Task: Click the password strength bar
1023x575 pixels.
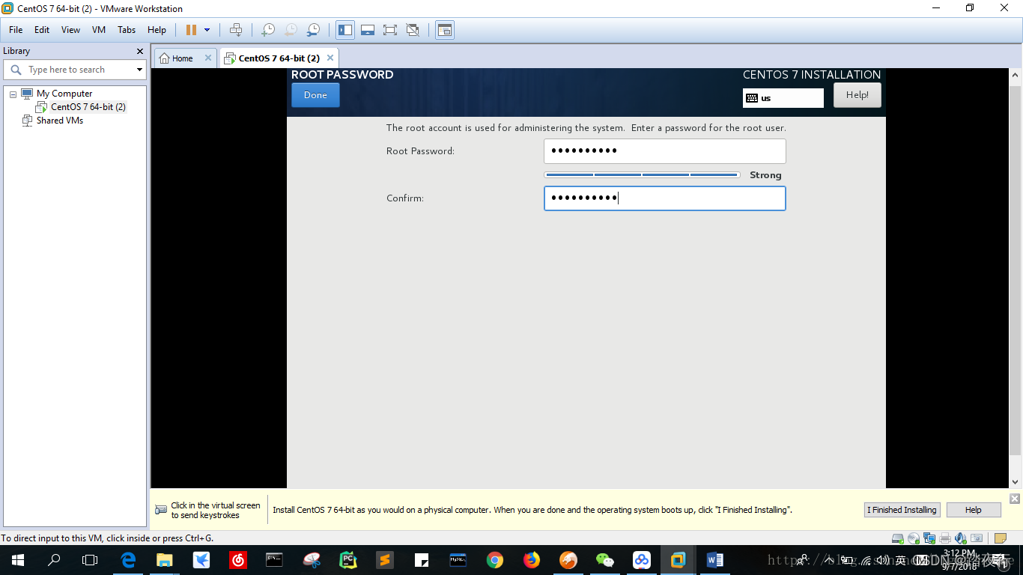Action: [x=642, y=174]
